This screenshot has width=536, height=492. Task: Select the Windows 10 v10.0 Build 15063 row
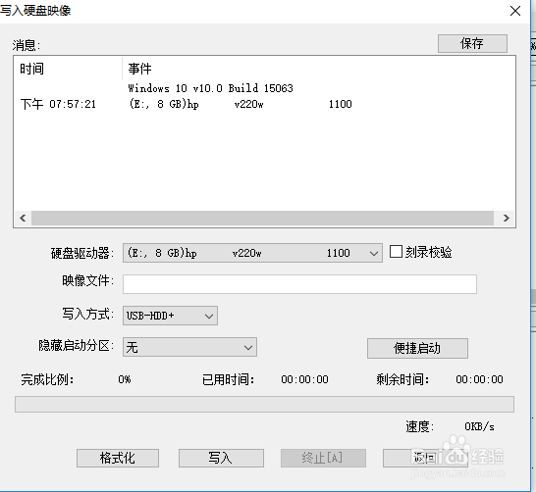point(210,88)
